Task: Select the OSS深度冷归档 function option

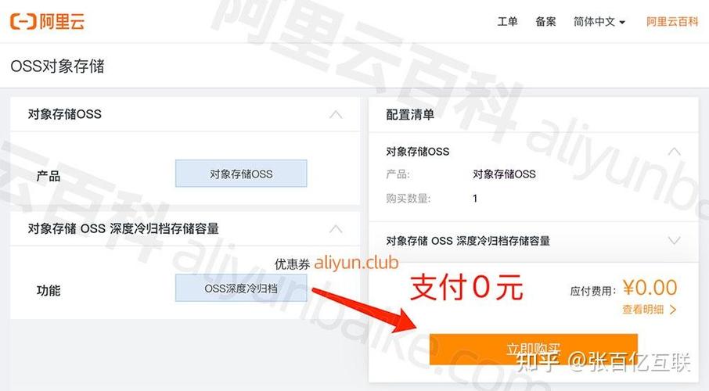Action: (241, 288)
